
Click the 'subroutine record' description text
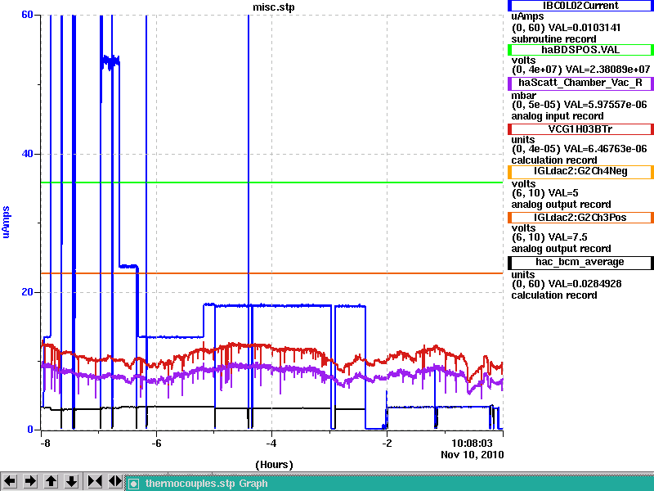click(554, 39)
